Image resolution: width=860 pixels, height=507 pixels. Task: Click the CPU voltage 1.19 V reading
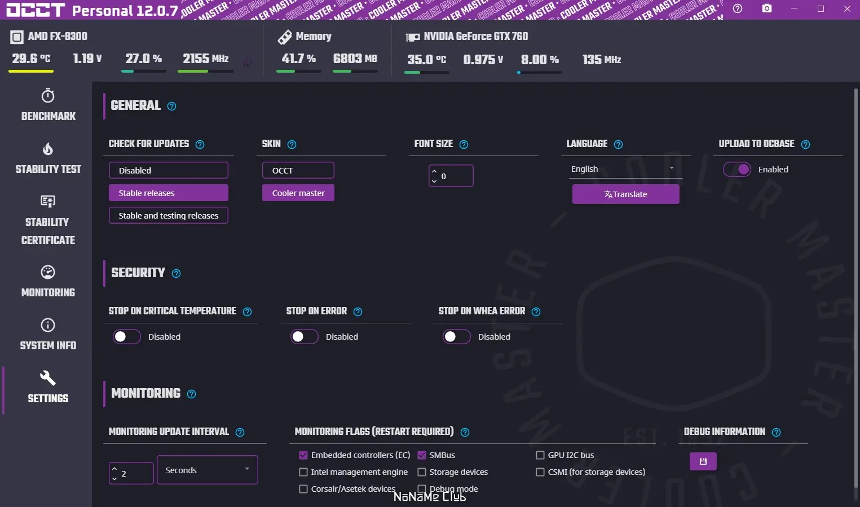(x=87, y=59)
